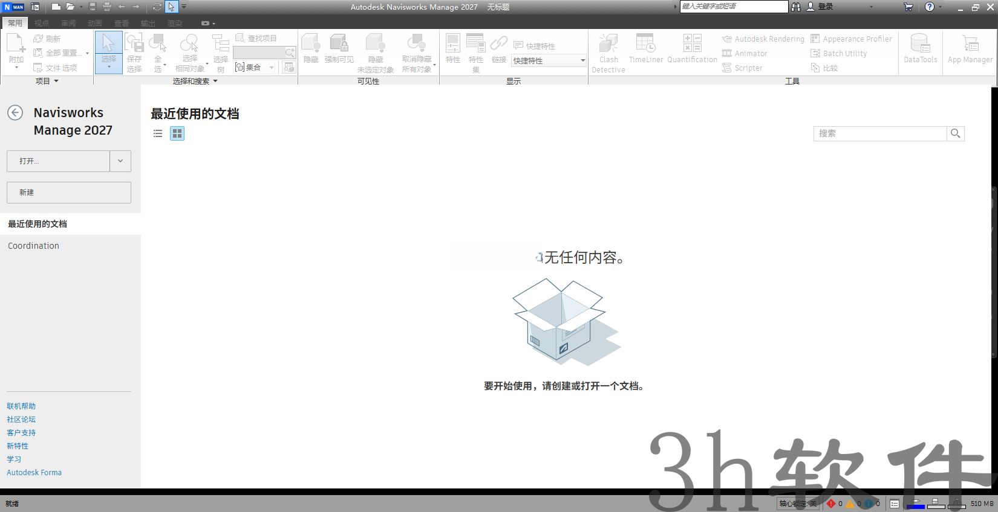Expand the 选择和搜索 panel title arrow

click(x=215, y=81)
